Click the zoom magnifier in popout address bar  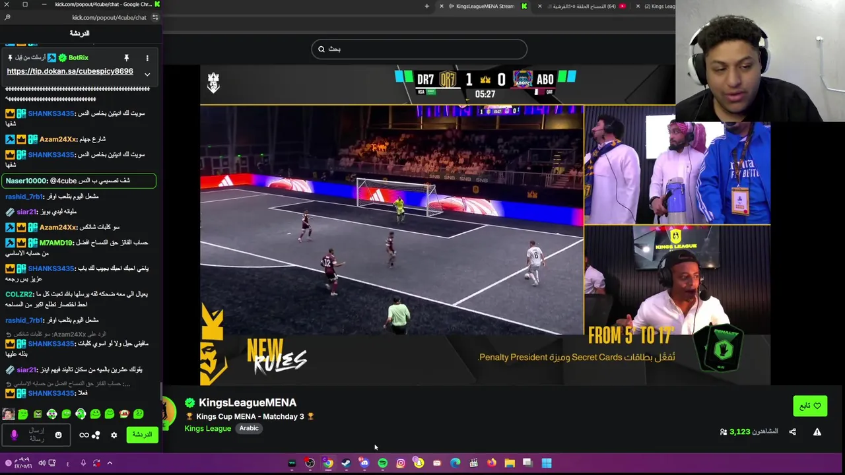click(8, 18)
